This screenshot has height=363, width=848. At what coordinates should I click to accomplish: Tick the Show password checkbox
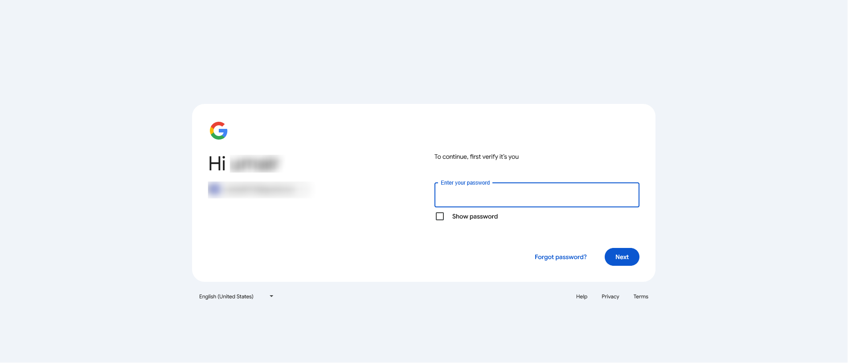440,216
